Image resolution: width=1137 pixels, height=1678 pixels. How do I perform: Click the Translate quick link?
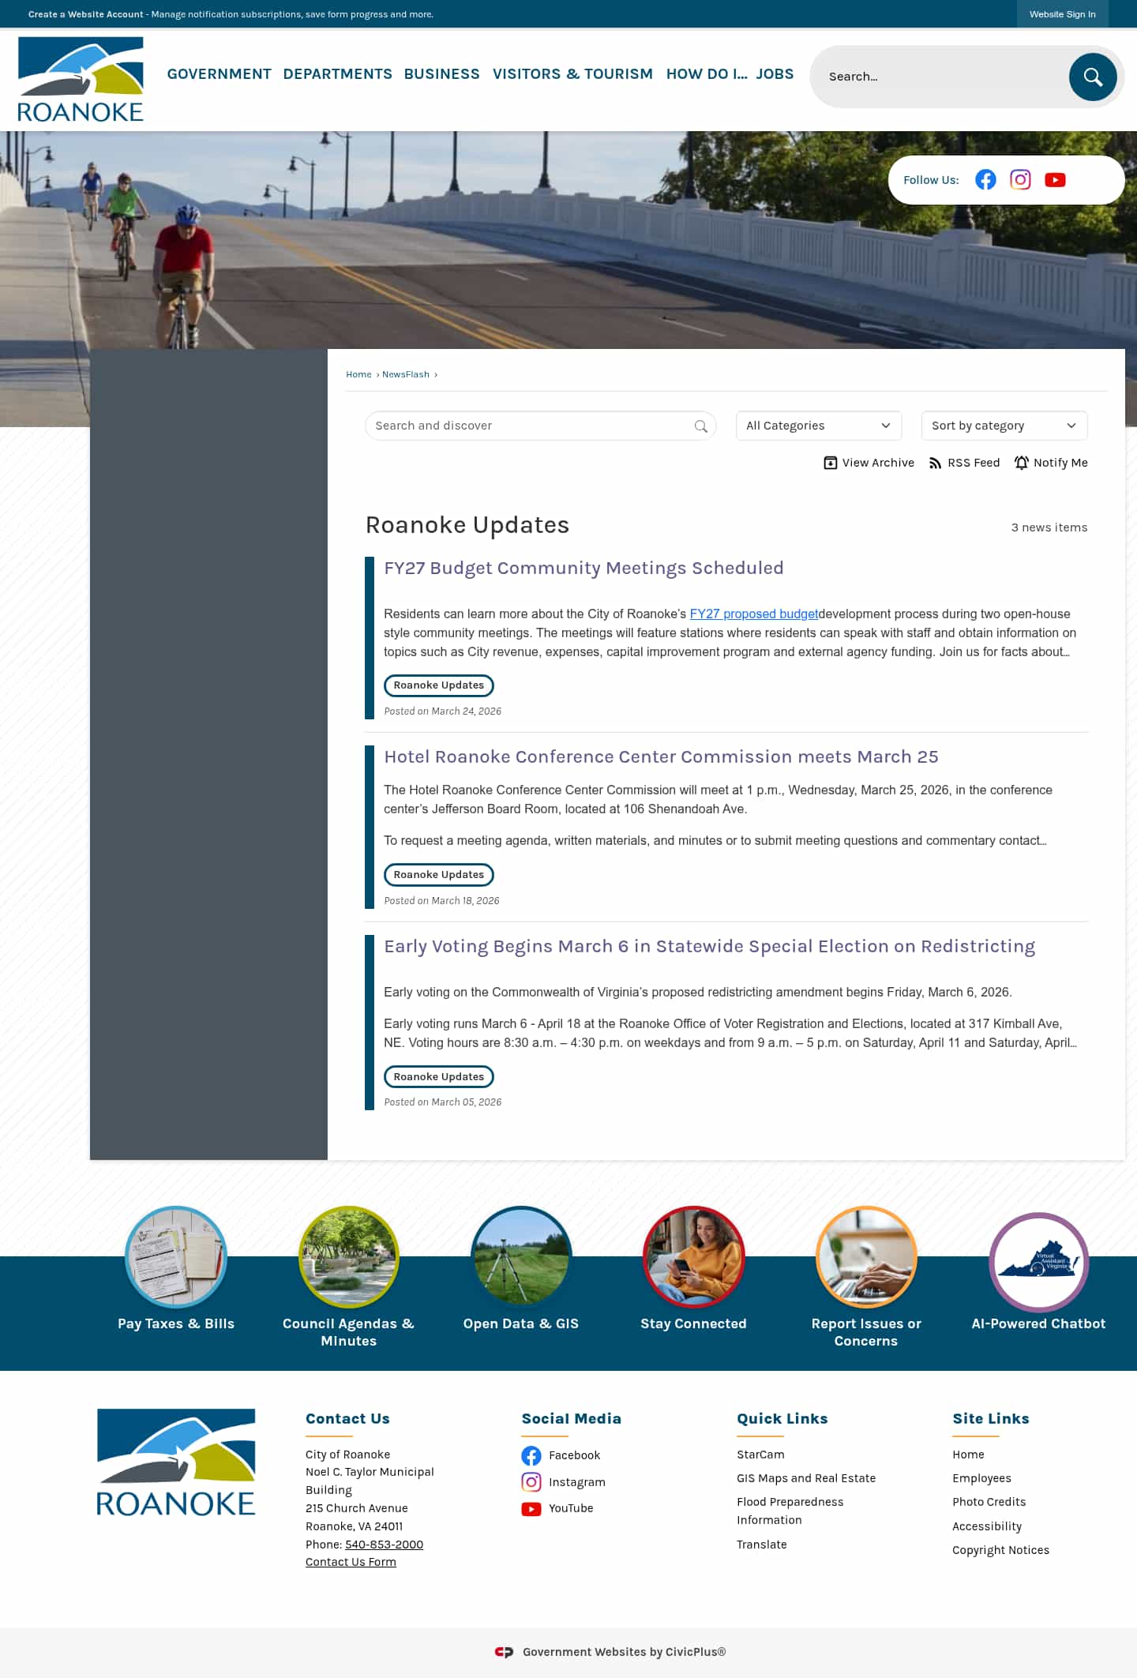761,1545
